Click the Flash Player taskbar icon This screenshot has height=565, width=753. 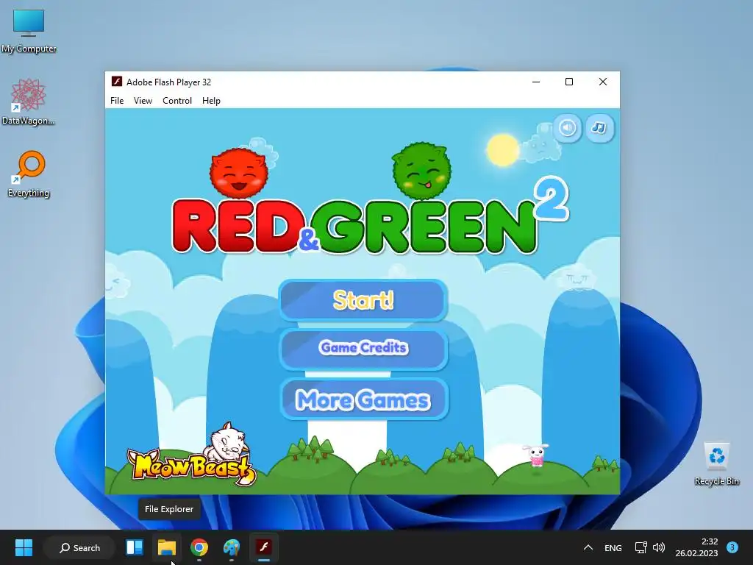pos(264,547)
